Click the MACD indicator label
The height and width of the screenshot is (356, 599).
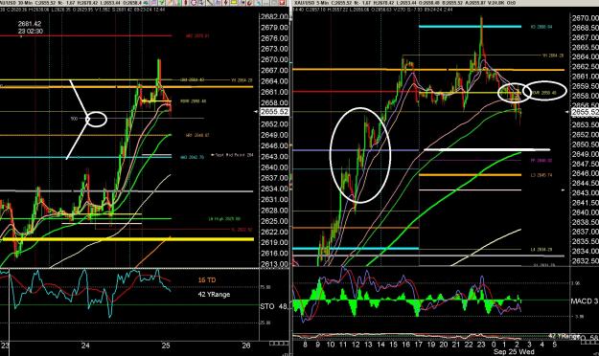(x=582, y=301)
